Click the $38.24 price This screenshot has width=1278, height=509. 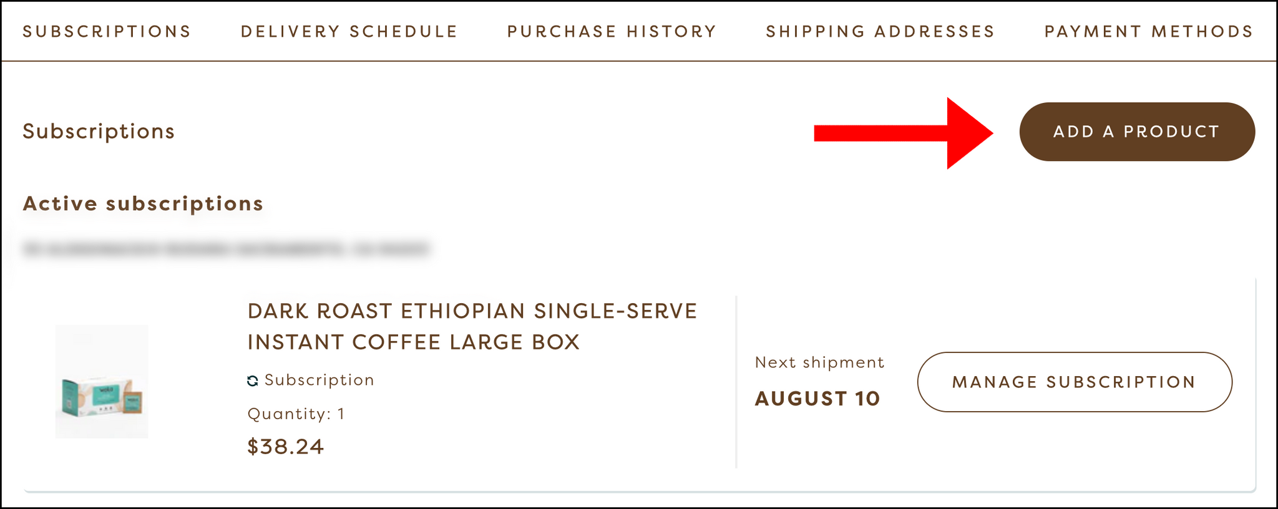pyautogui.click(x=286, y=447)
